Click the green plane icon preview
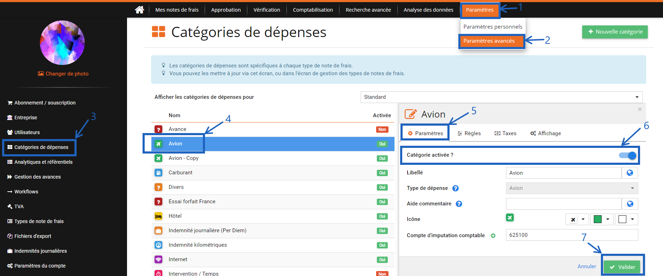Image resolution: width=663 pixels, height=276 pixels. (510, 218)
